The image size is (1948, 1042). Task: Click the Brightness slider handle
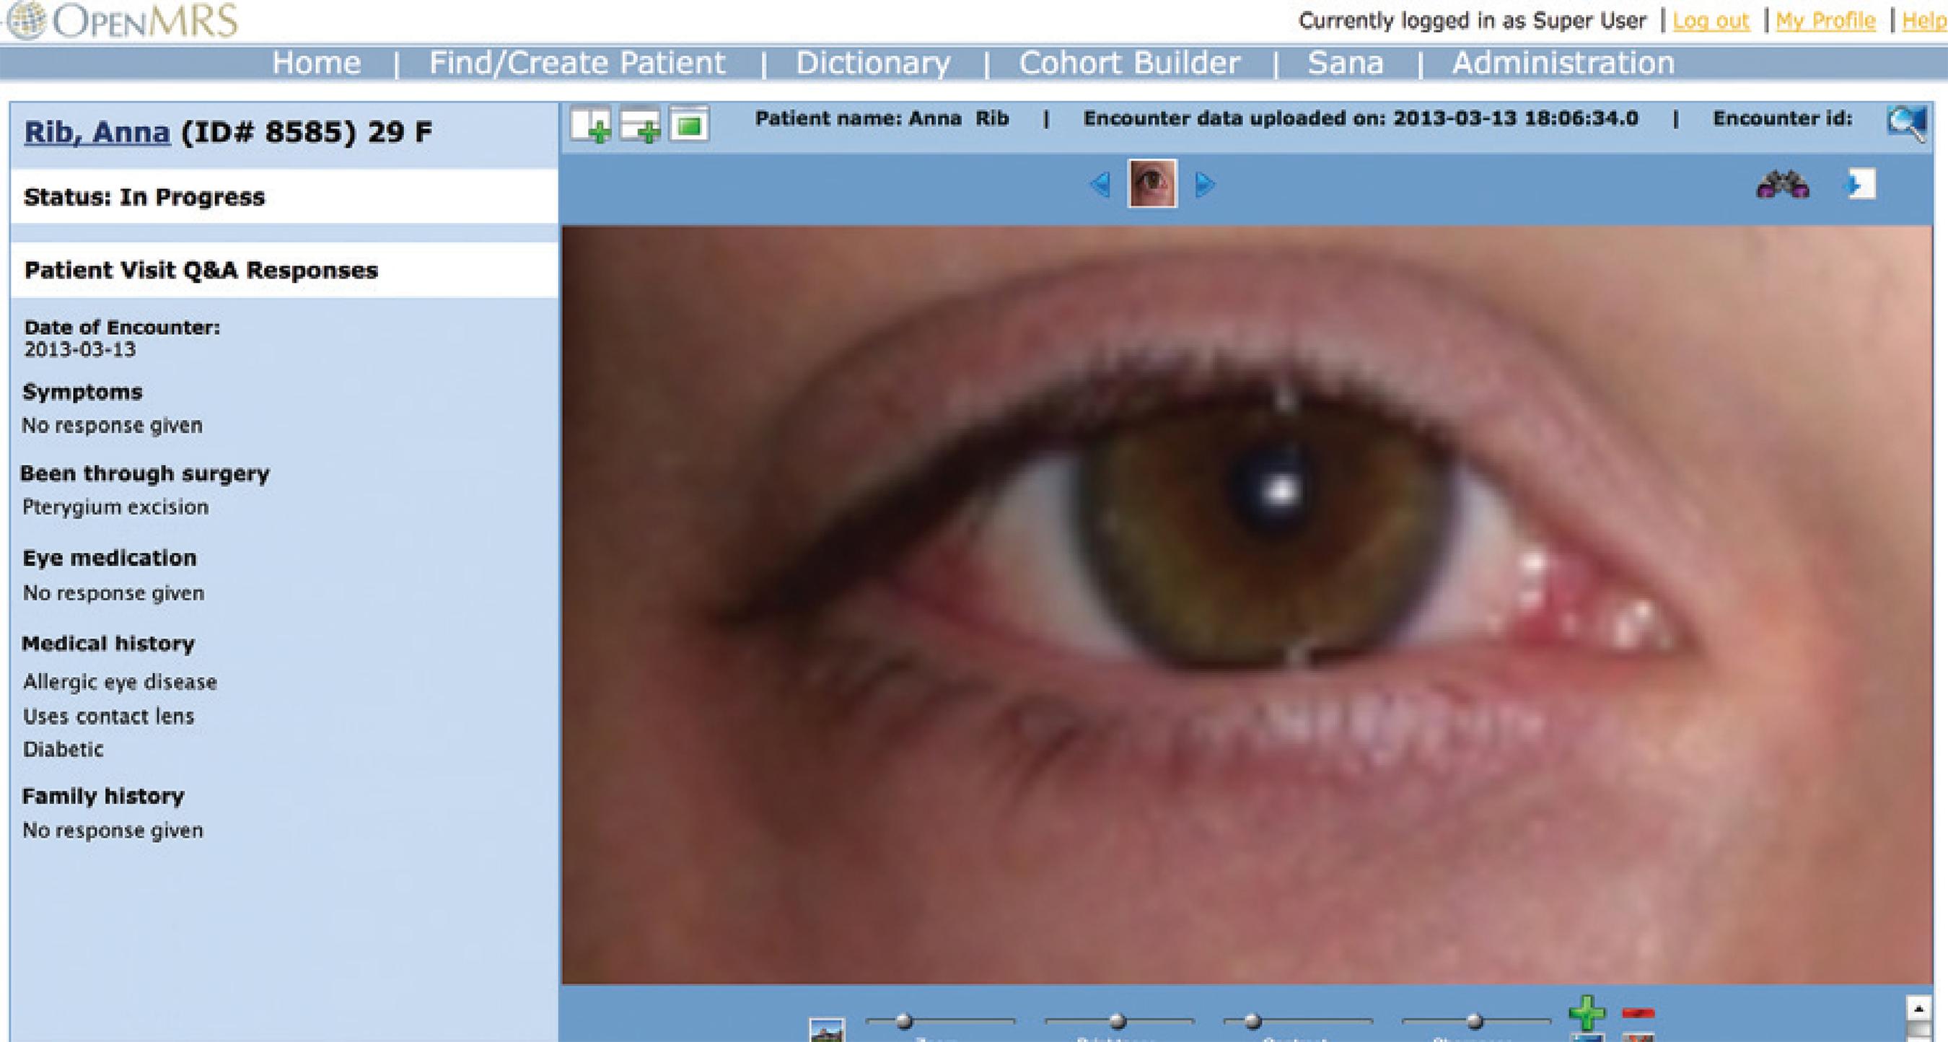coord(1117,1022)
